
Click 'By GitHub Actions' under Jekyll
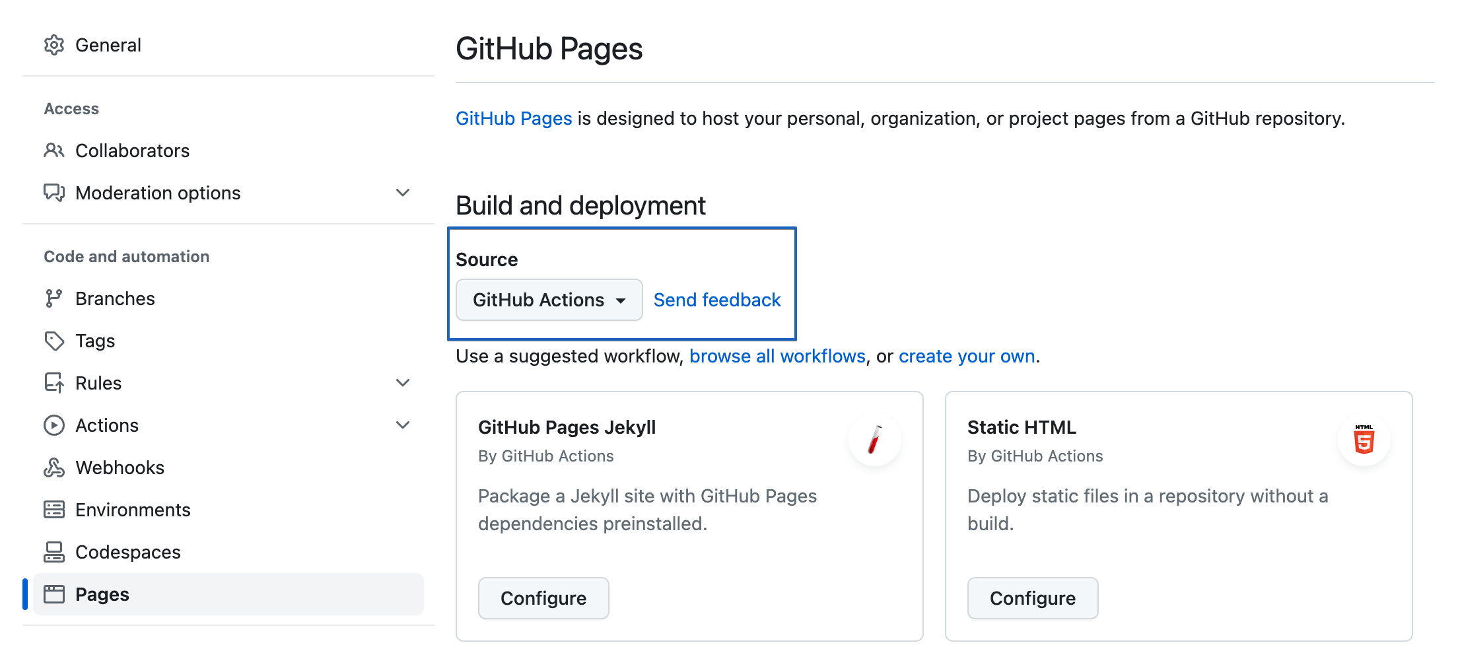[x=546, y=456]
